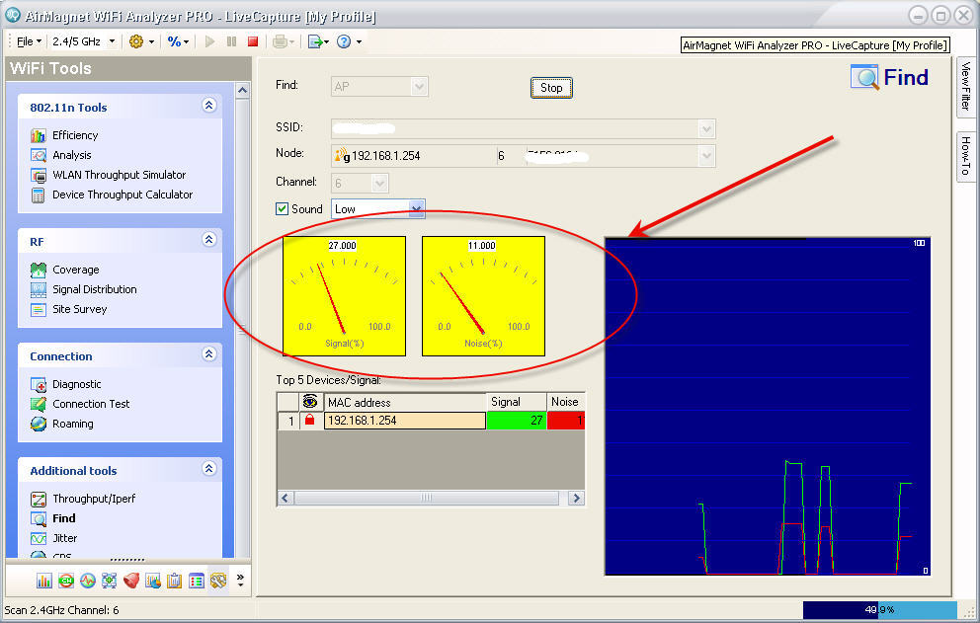Click the scan progress bar at bottom
980x623 pixels.
pyautogui.click(x=880, y=610)
